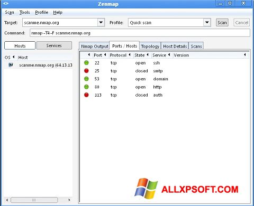The image size is (254, 206).
Task: Click the red closed-status icon for port 25
Action: (86, 71)
